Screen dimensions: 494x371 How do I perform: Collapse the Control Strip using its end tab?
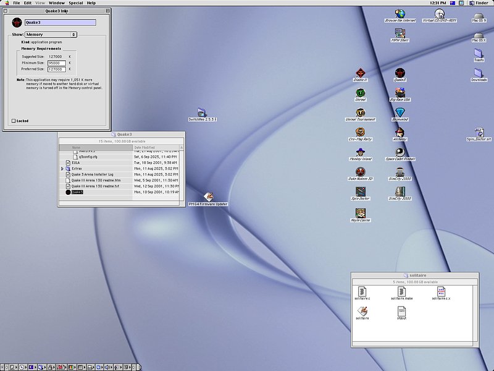tap(138, 367)
